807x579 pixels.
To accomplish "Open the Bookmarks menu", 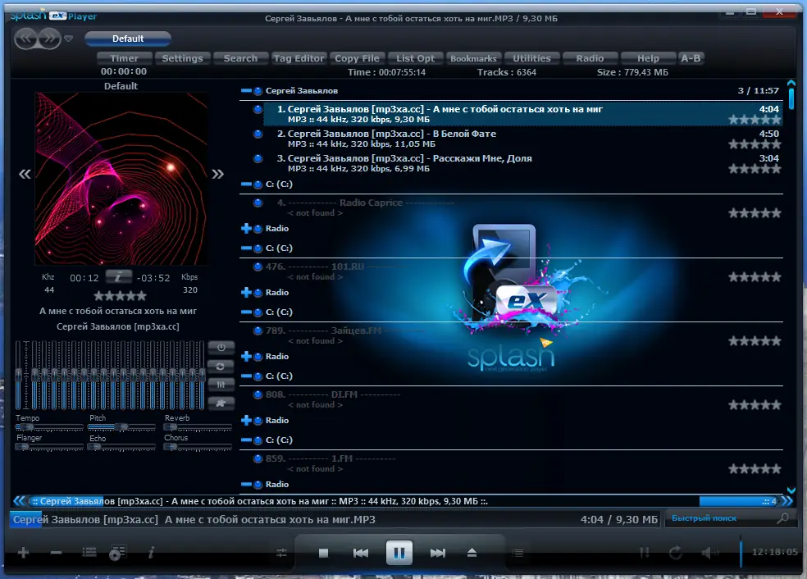I will [473, 58].
